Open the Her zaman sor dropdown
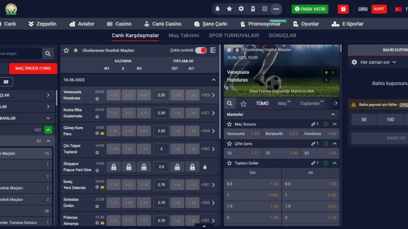Viewport: 408px width, 229px height. coord(374,62)
